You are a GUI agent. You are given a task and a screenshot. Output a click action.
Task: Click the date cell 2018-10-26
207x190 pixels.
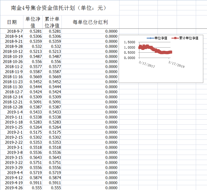pyautogui.click(x=12, y=62)
